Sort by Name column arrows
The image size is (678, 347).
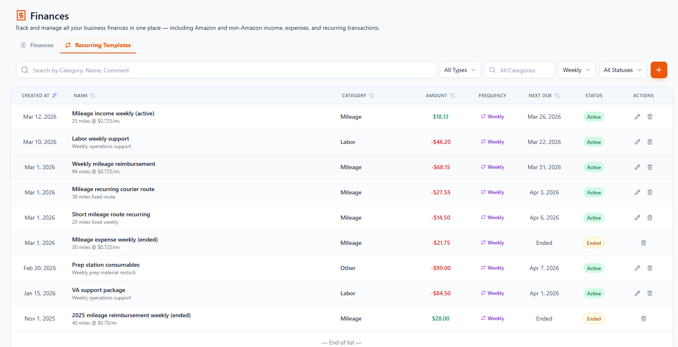tap(93, 96)
